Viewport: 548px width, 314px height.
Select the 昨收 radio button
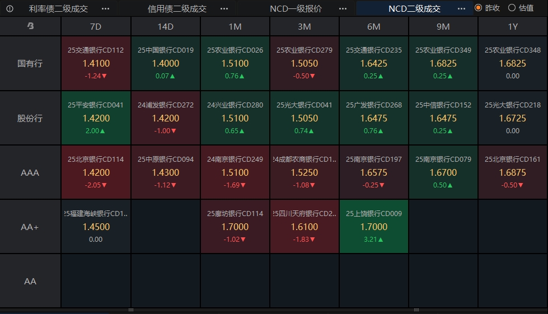click(478, 8)
